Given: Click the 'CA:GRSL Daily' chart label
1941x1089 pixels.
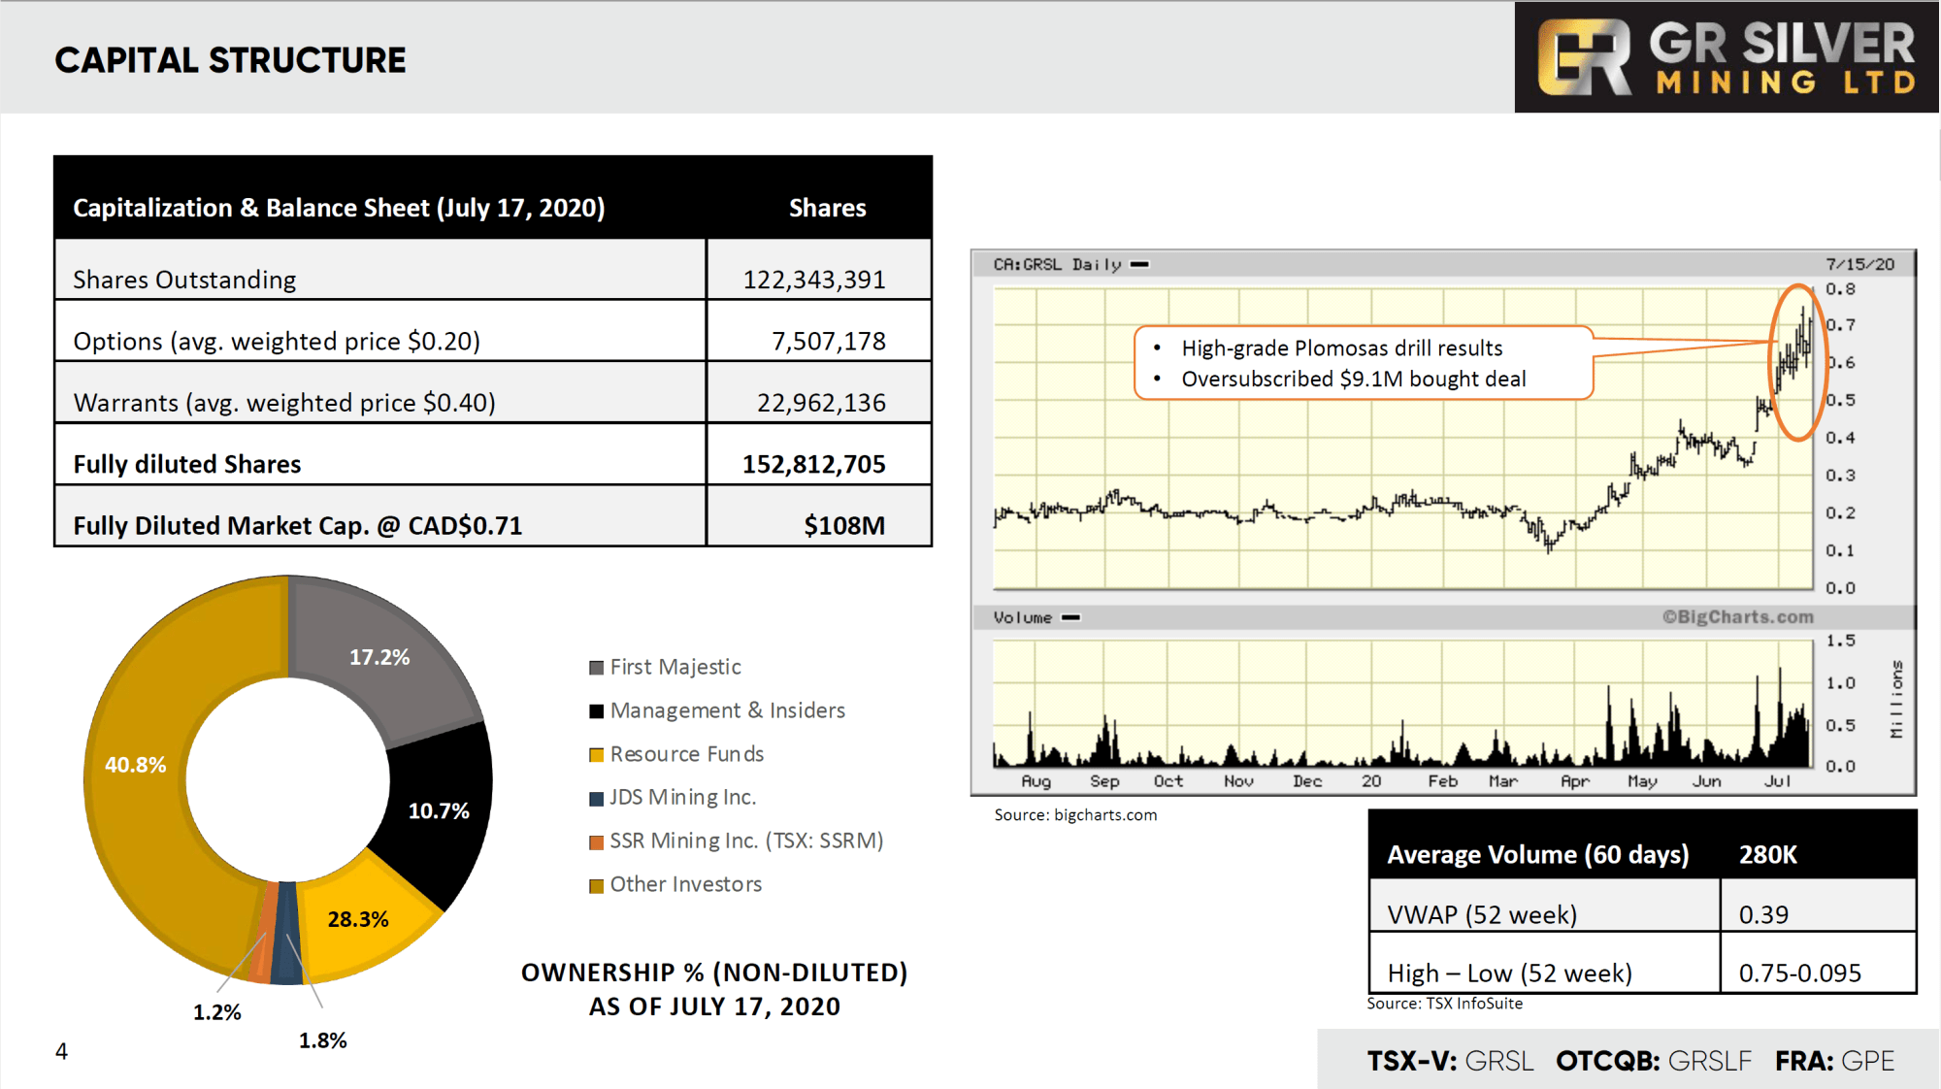Looking at the screenshot, I should point(1057,264).
